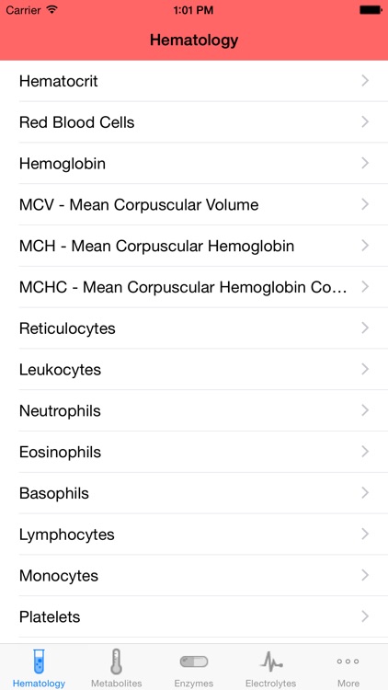This screenshot has width=388, height=690.
Task: Switch to the Metabolites tab label
Action: point(116,684)
